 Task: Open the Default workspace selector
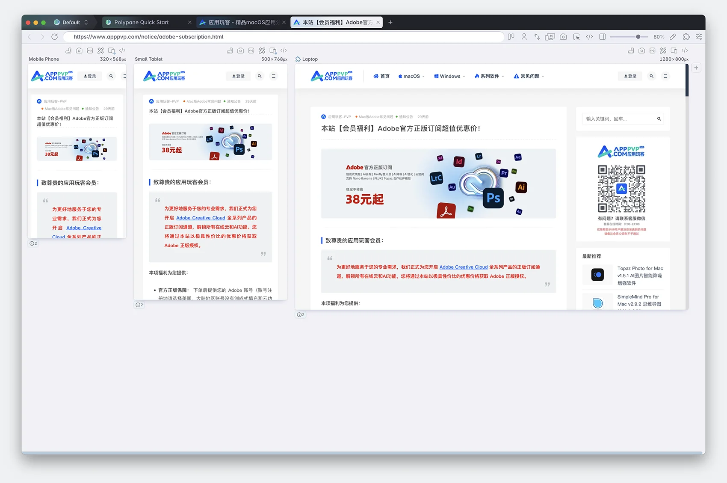pos(71,22)
